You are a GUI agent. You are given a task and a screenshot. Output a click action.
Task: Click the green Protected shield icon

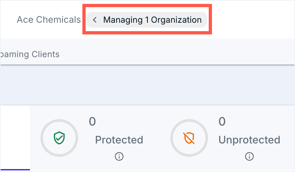(59, 138)
